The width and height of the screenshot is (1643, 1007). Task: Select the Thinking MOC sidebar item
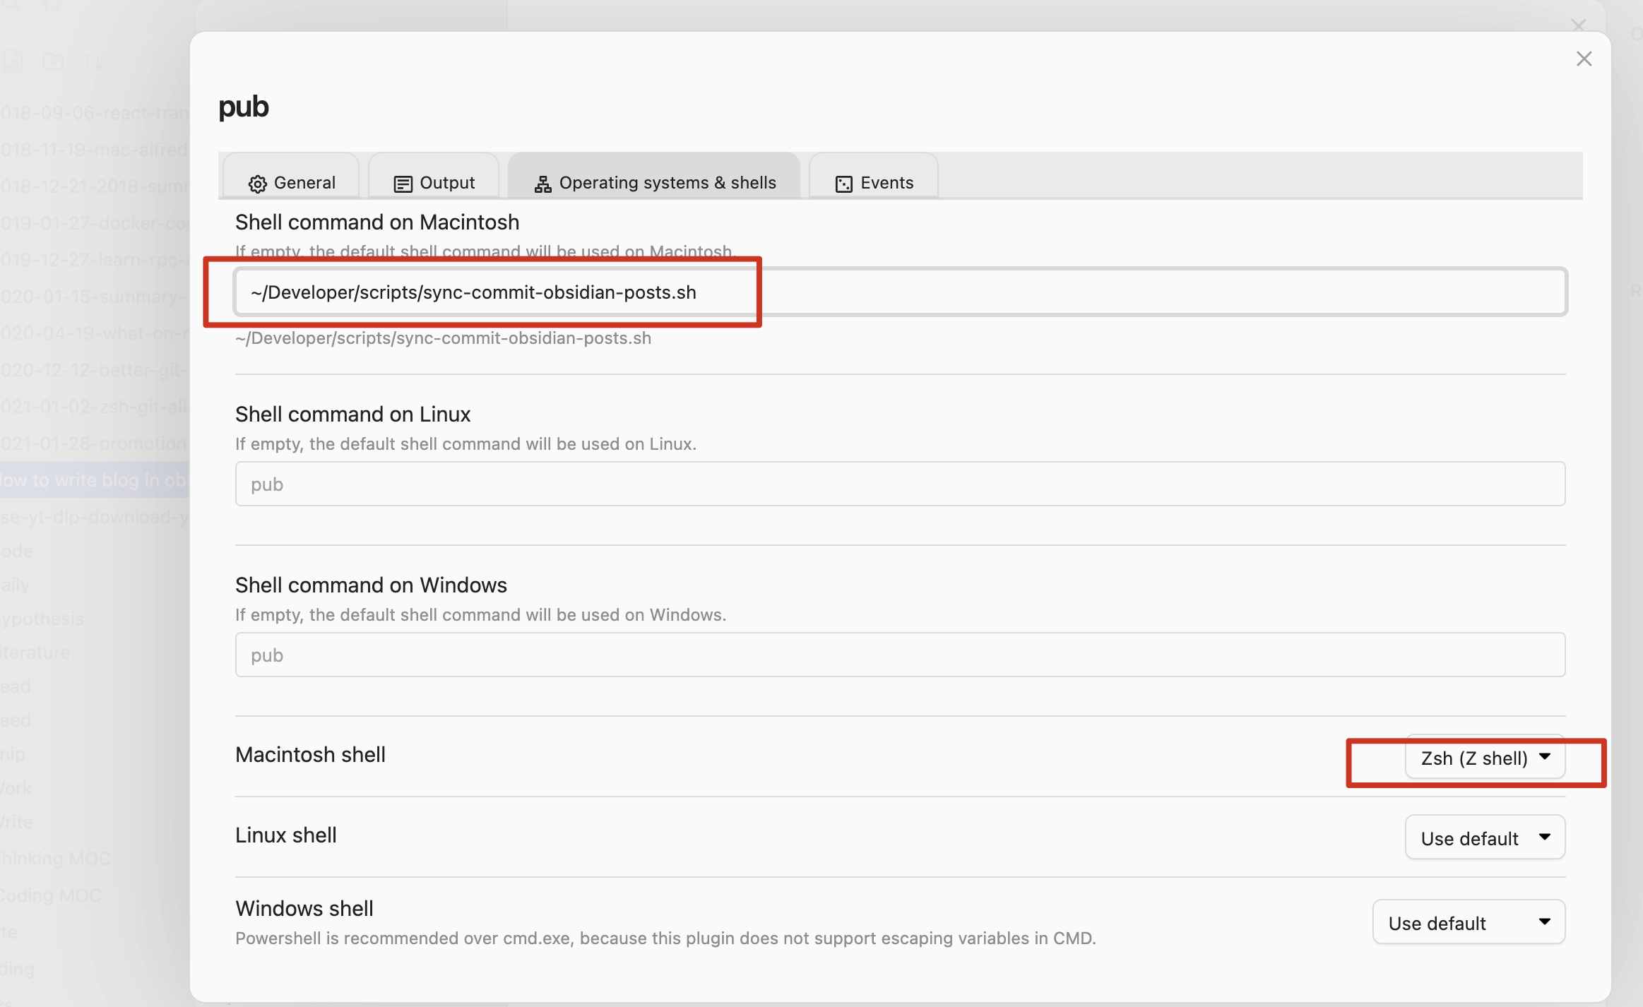(55, 859)
